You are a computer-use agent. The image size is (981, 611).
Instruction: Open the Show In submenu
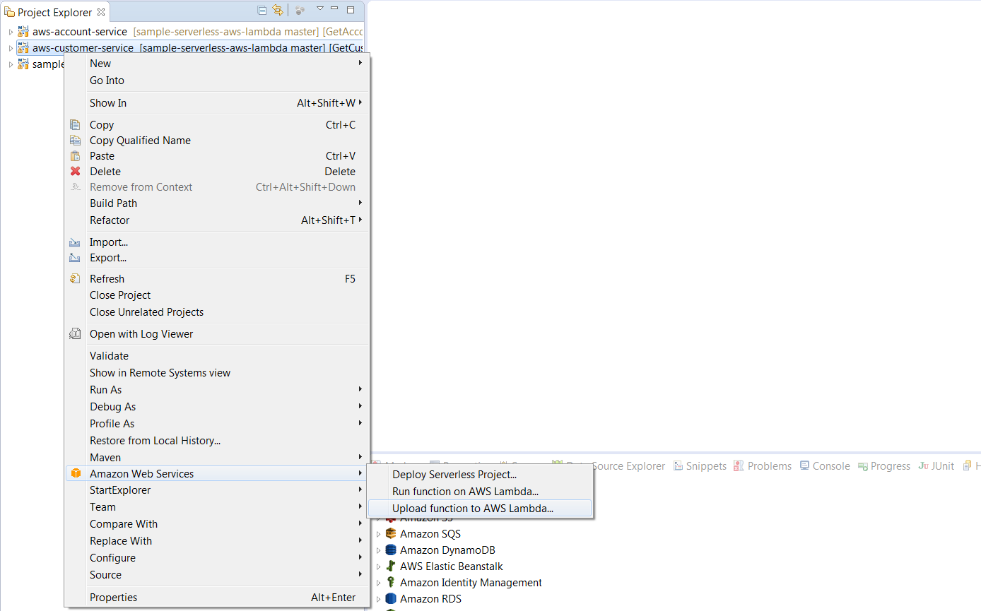[x=217, y=103]
